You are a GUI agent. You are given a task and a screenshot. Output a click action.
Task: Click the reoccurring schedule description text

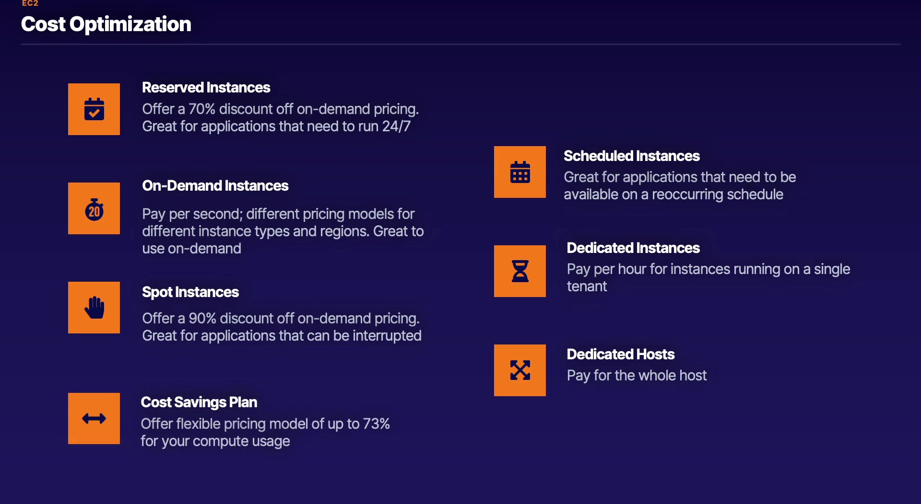click(680, 186)
